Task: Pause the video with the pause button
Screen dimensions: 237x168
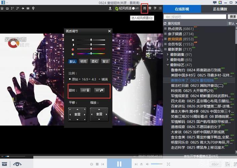Action: [x=119, y=164]
